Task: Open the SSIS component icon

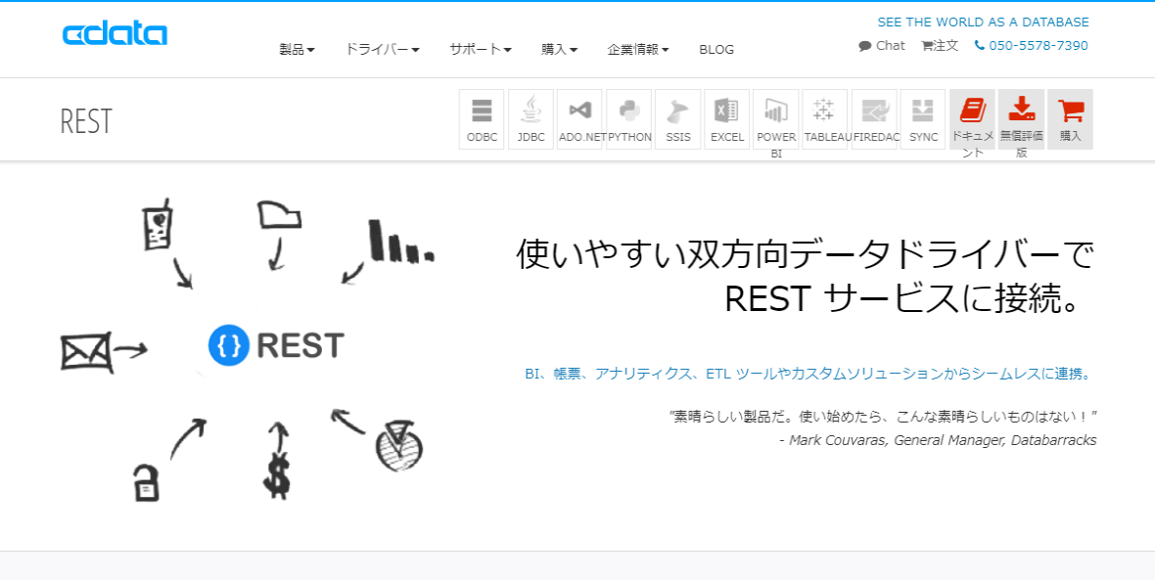Action: click(x=677, y=119)
